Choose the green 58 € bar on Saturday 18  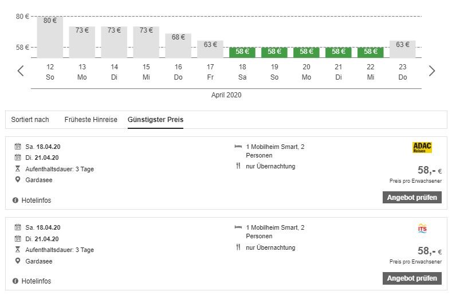click(242, 52)
